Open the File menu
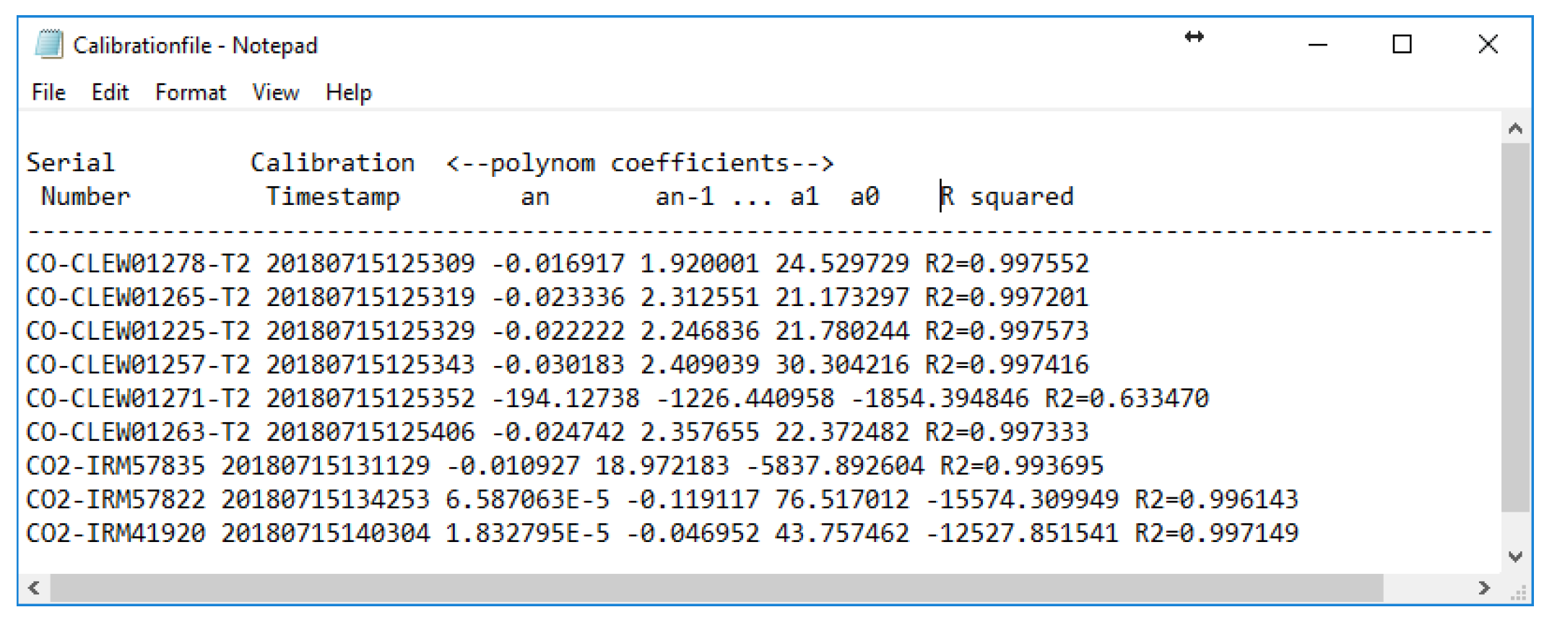Image resolution: width=1552 pixels, height=620 pixels. click(x=48, y=92)
